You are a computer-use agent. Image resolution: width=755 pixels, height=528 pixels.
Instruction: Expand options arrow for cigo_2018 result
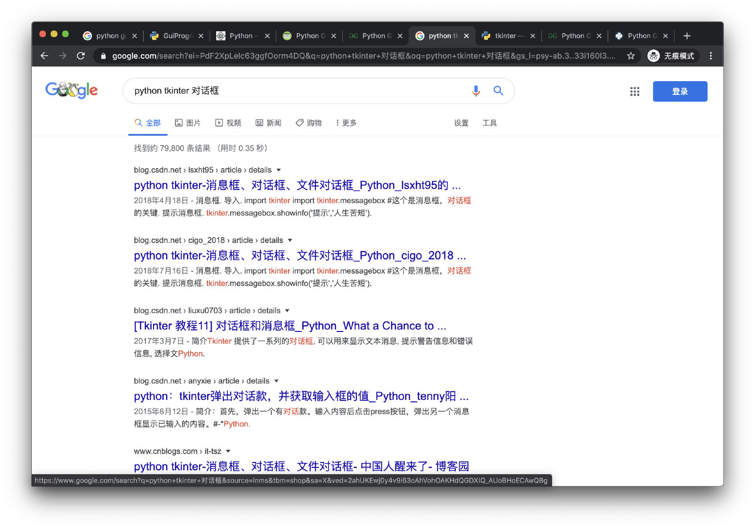[x=290, y=241]
